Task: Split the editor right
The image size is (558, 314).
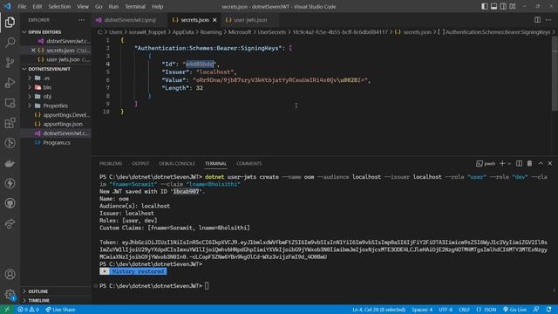Action: coord(537,20)
